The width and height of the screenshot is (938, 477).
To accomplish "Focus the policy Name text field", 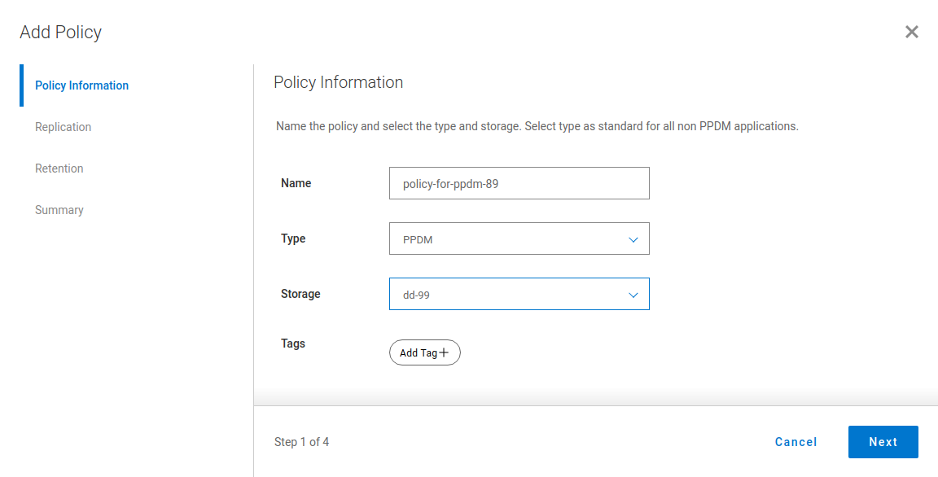I will (519, 183).
